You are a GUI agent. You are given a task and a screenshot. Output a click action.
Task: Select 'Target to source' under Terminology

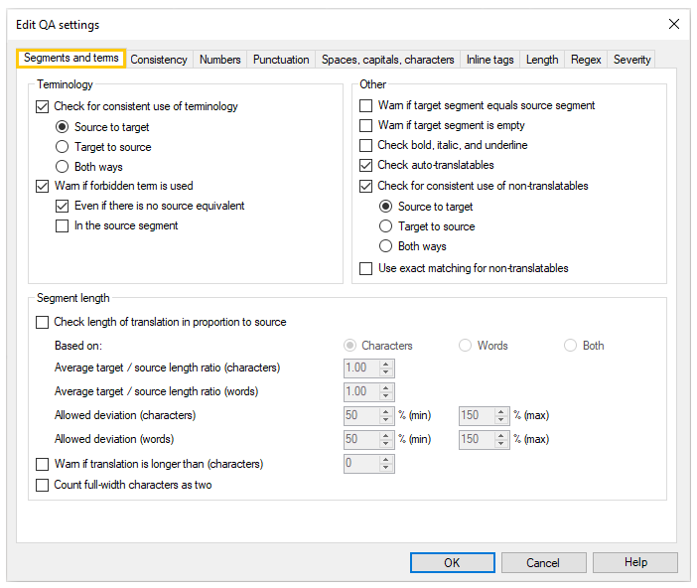[x=63, y=147]
